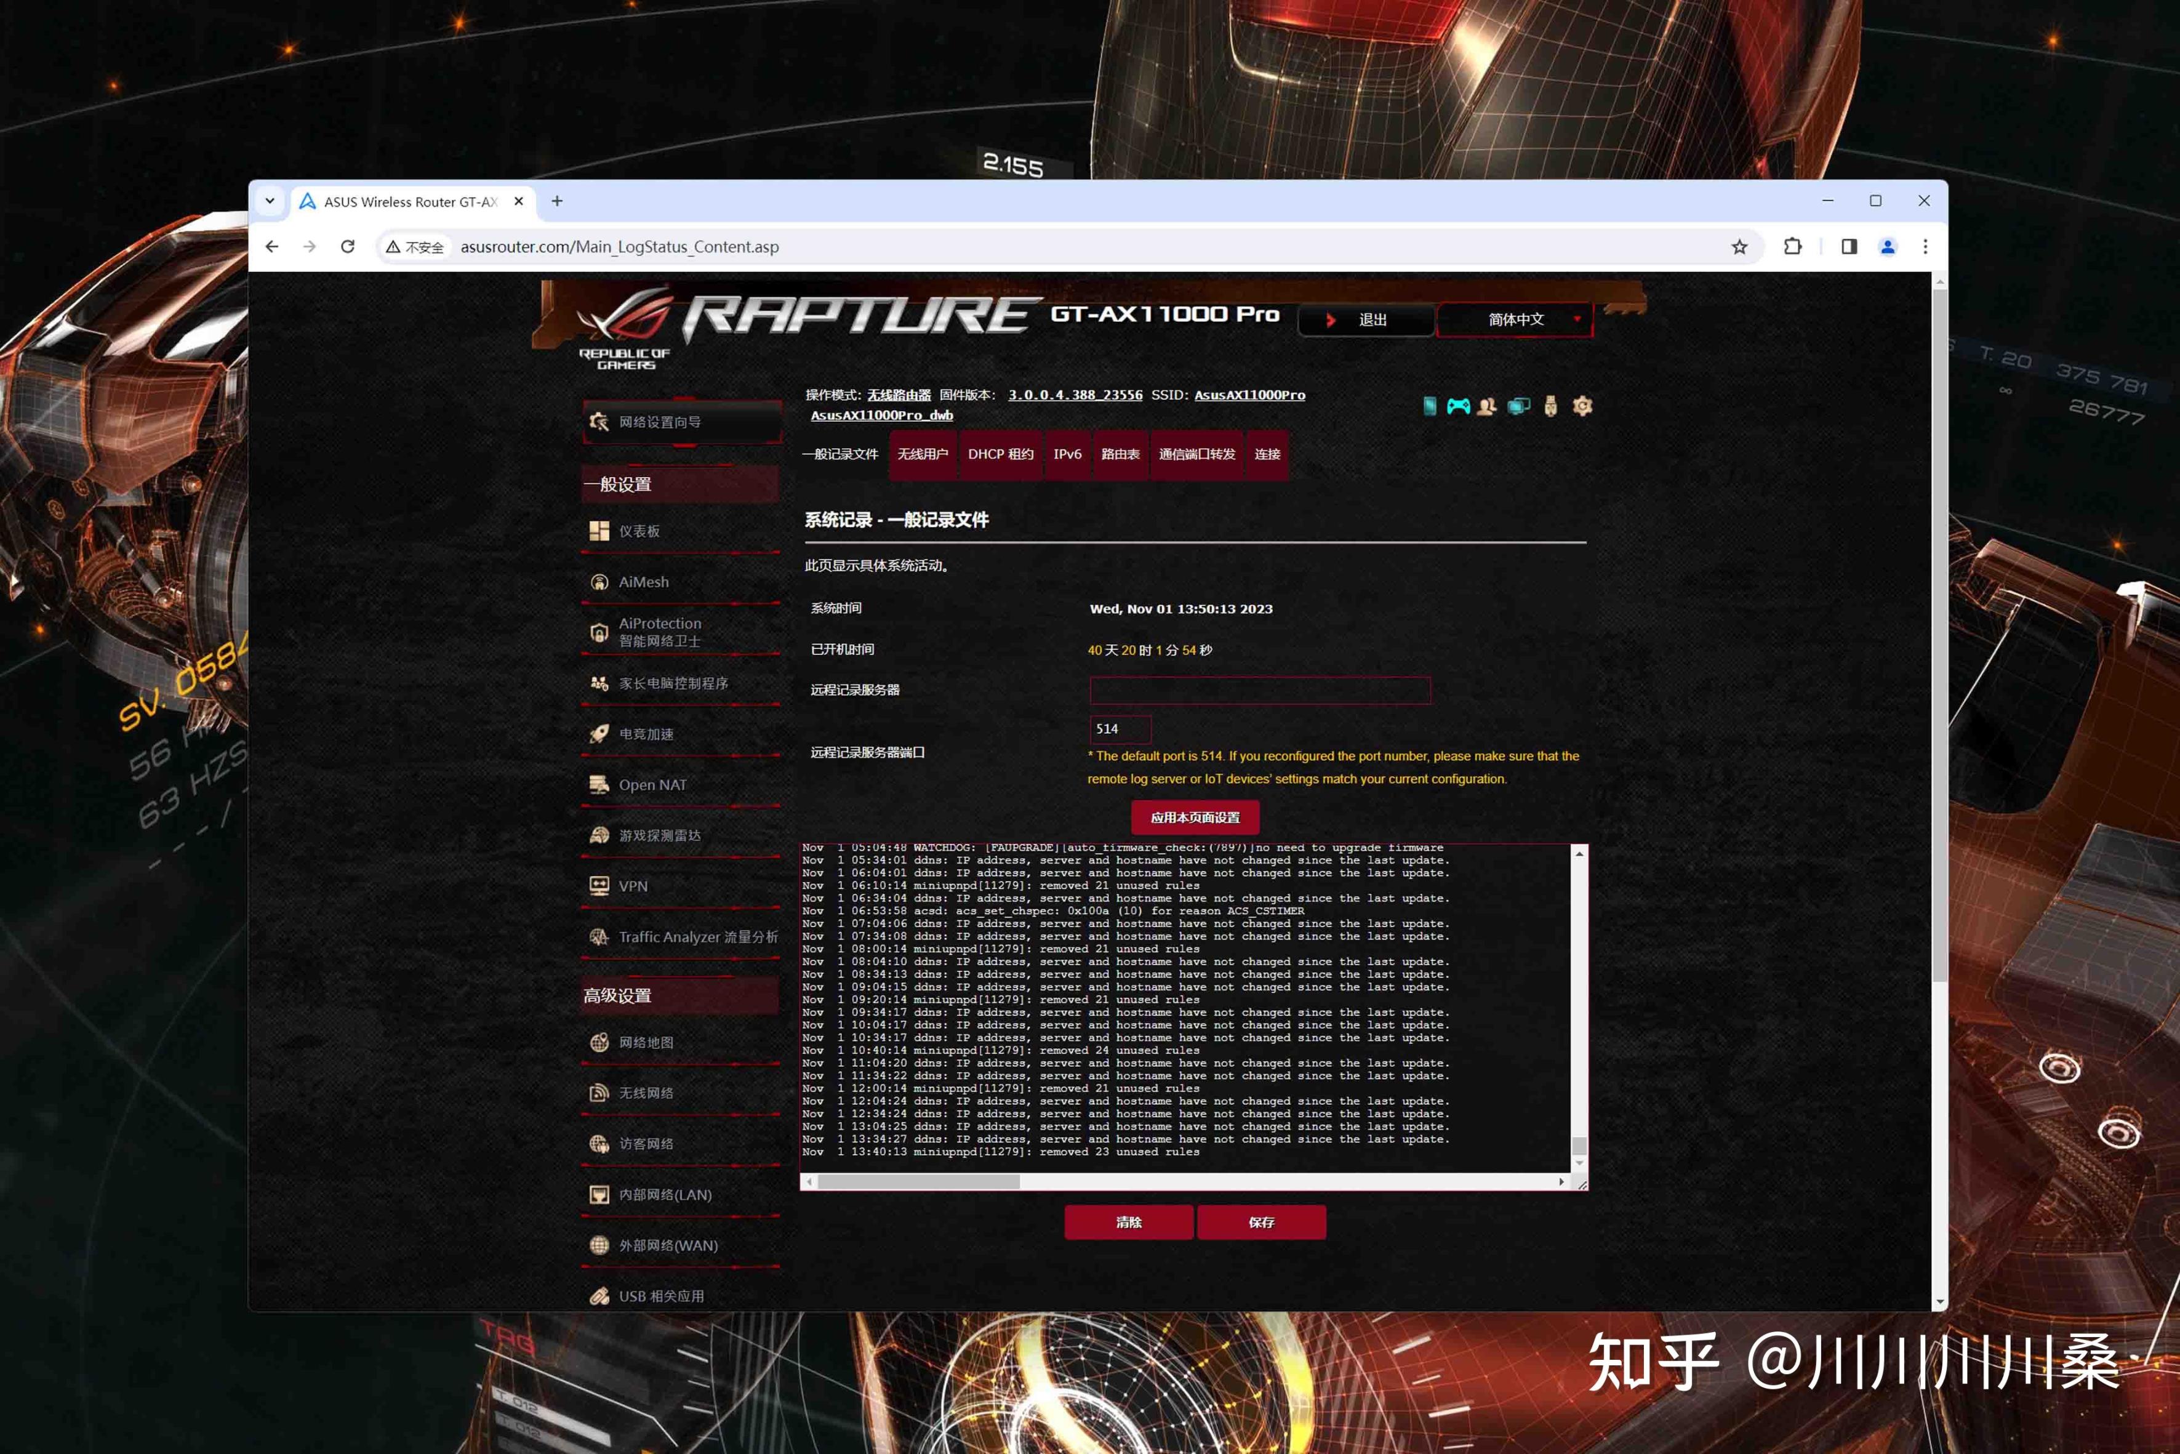Click the reboot gear status icon
Screen dimensions: 2180x1454
coord(1582,406)
